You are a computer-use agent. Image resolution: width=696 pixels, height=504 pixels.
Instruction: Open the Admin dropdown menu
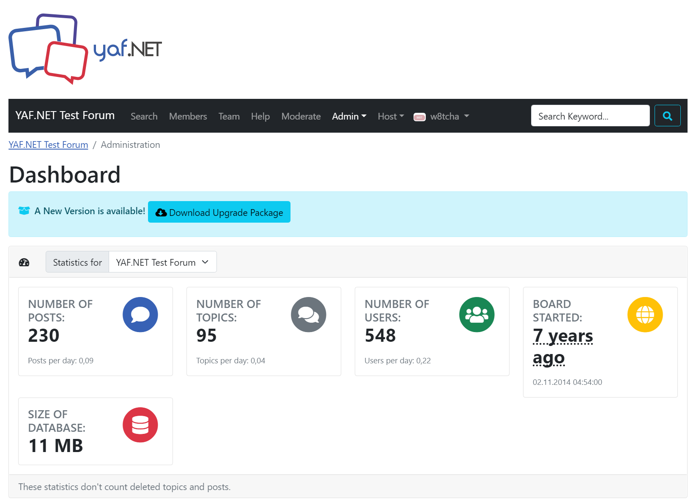pyautogui.click(x=349, y=116)
